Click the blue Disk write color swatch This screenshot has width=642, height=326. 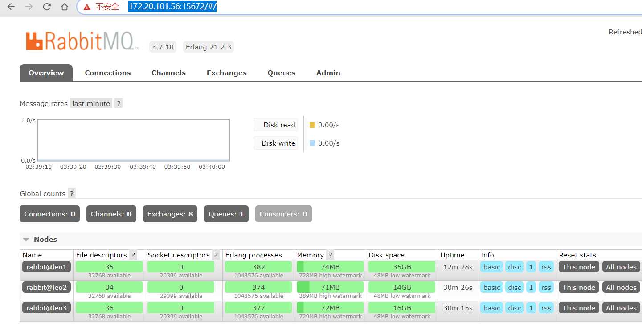coord(312,143)
